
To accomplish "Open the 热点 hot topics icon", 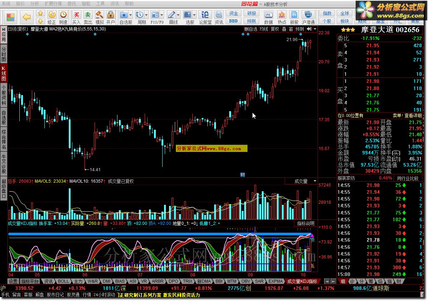I will [x=282, y=18].
